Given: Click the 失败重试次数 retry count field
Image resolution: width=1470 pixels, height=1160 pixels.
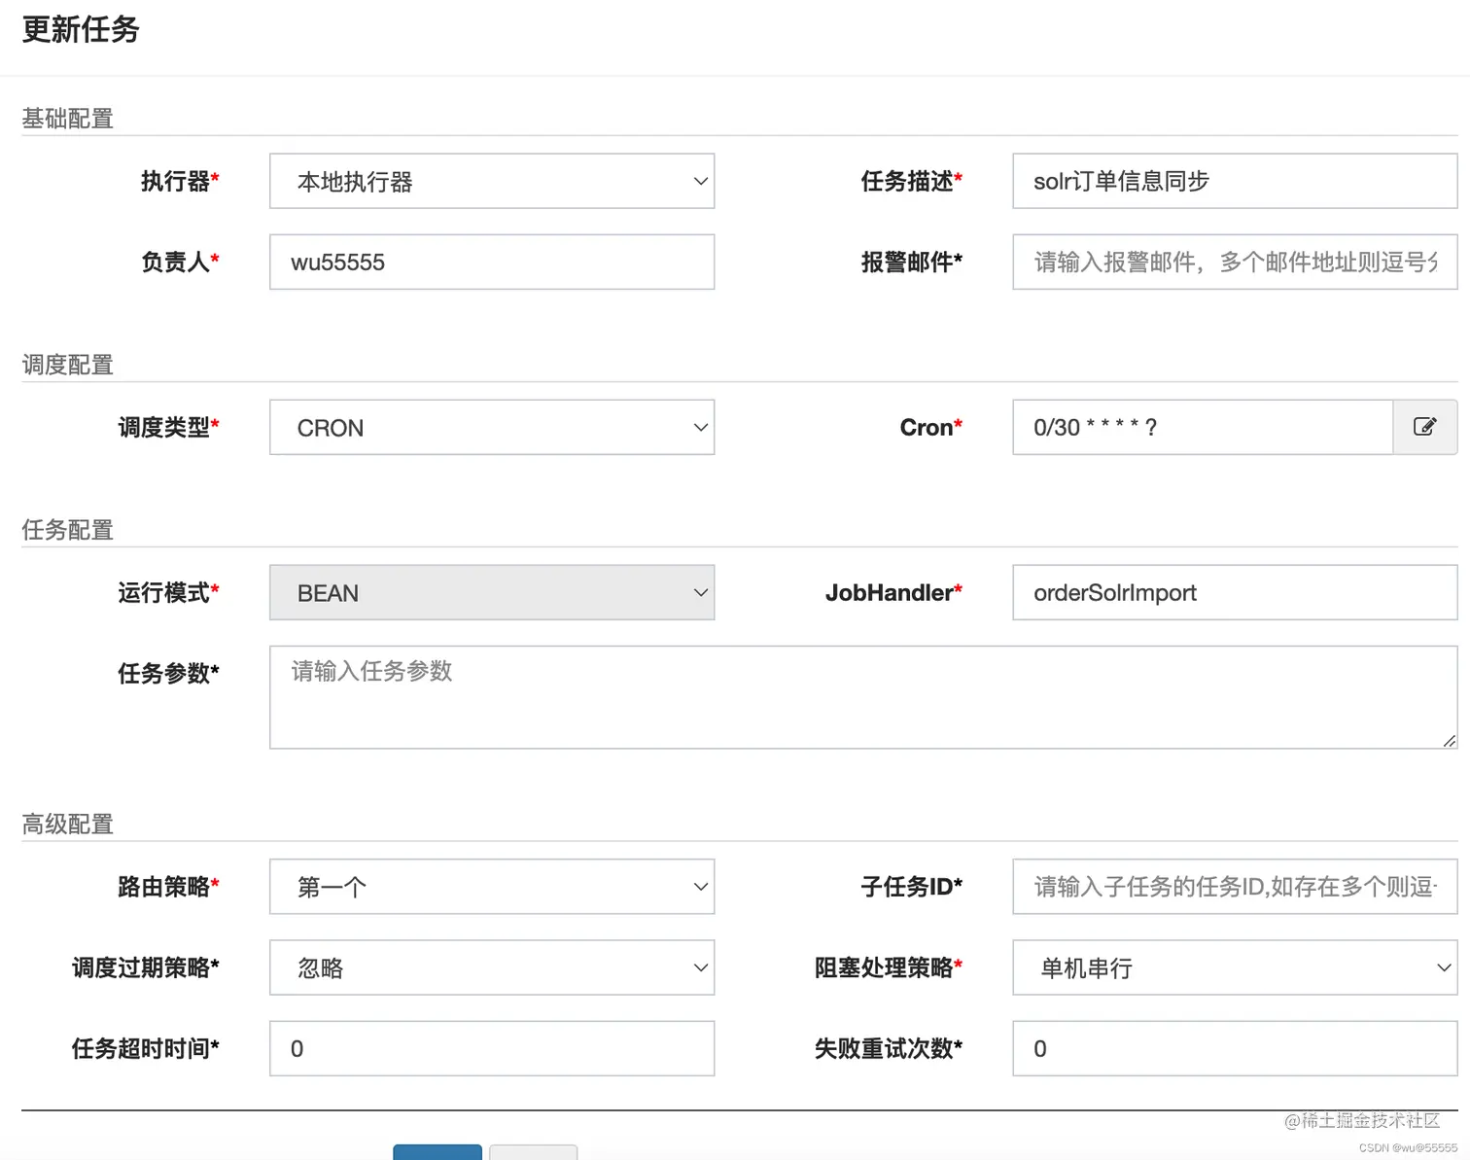Looking at the screenshot, I should [1233, 1048].
